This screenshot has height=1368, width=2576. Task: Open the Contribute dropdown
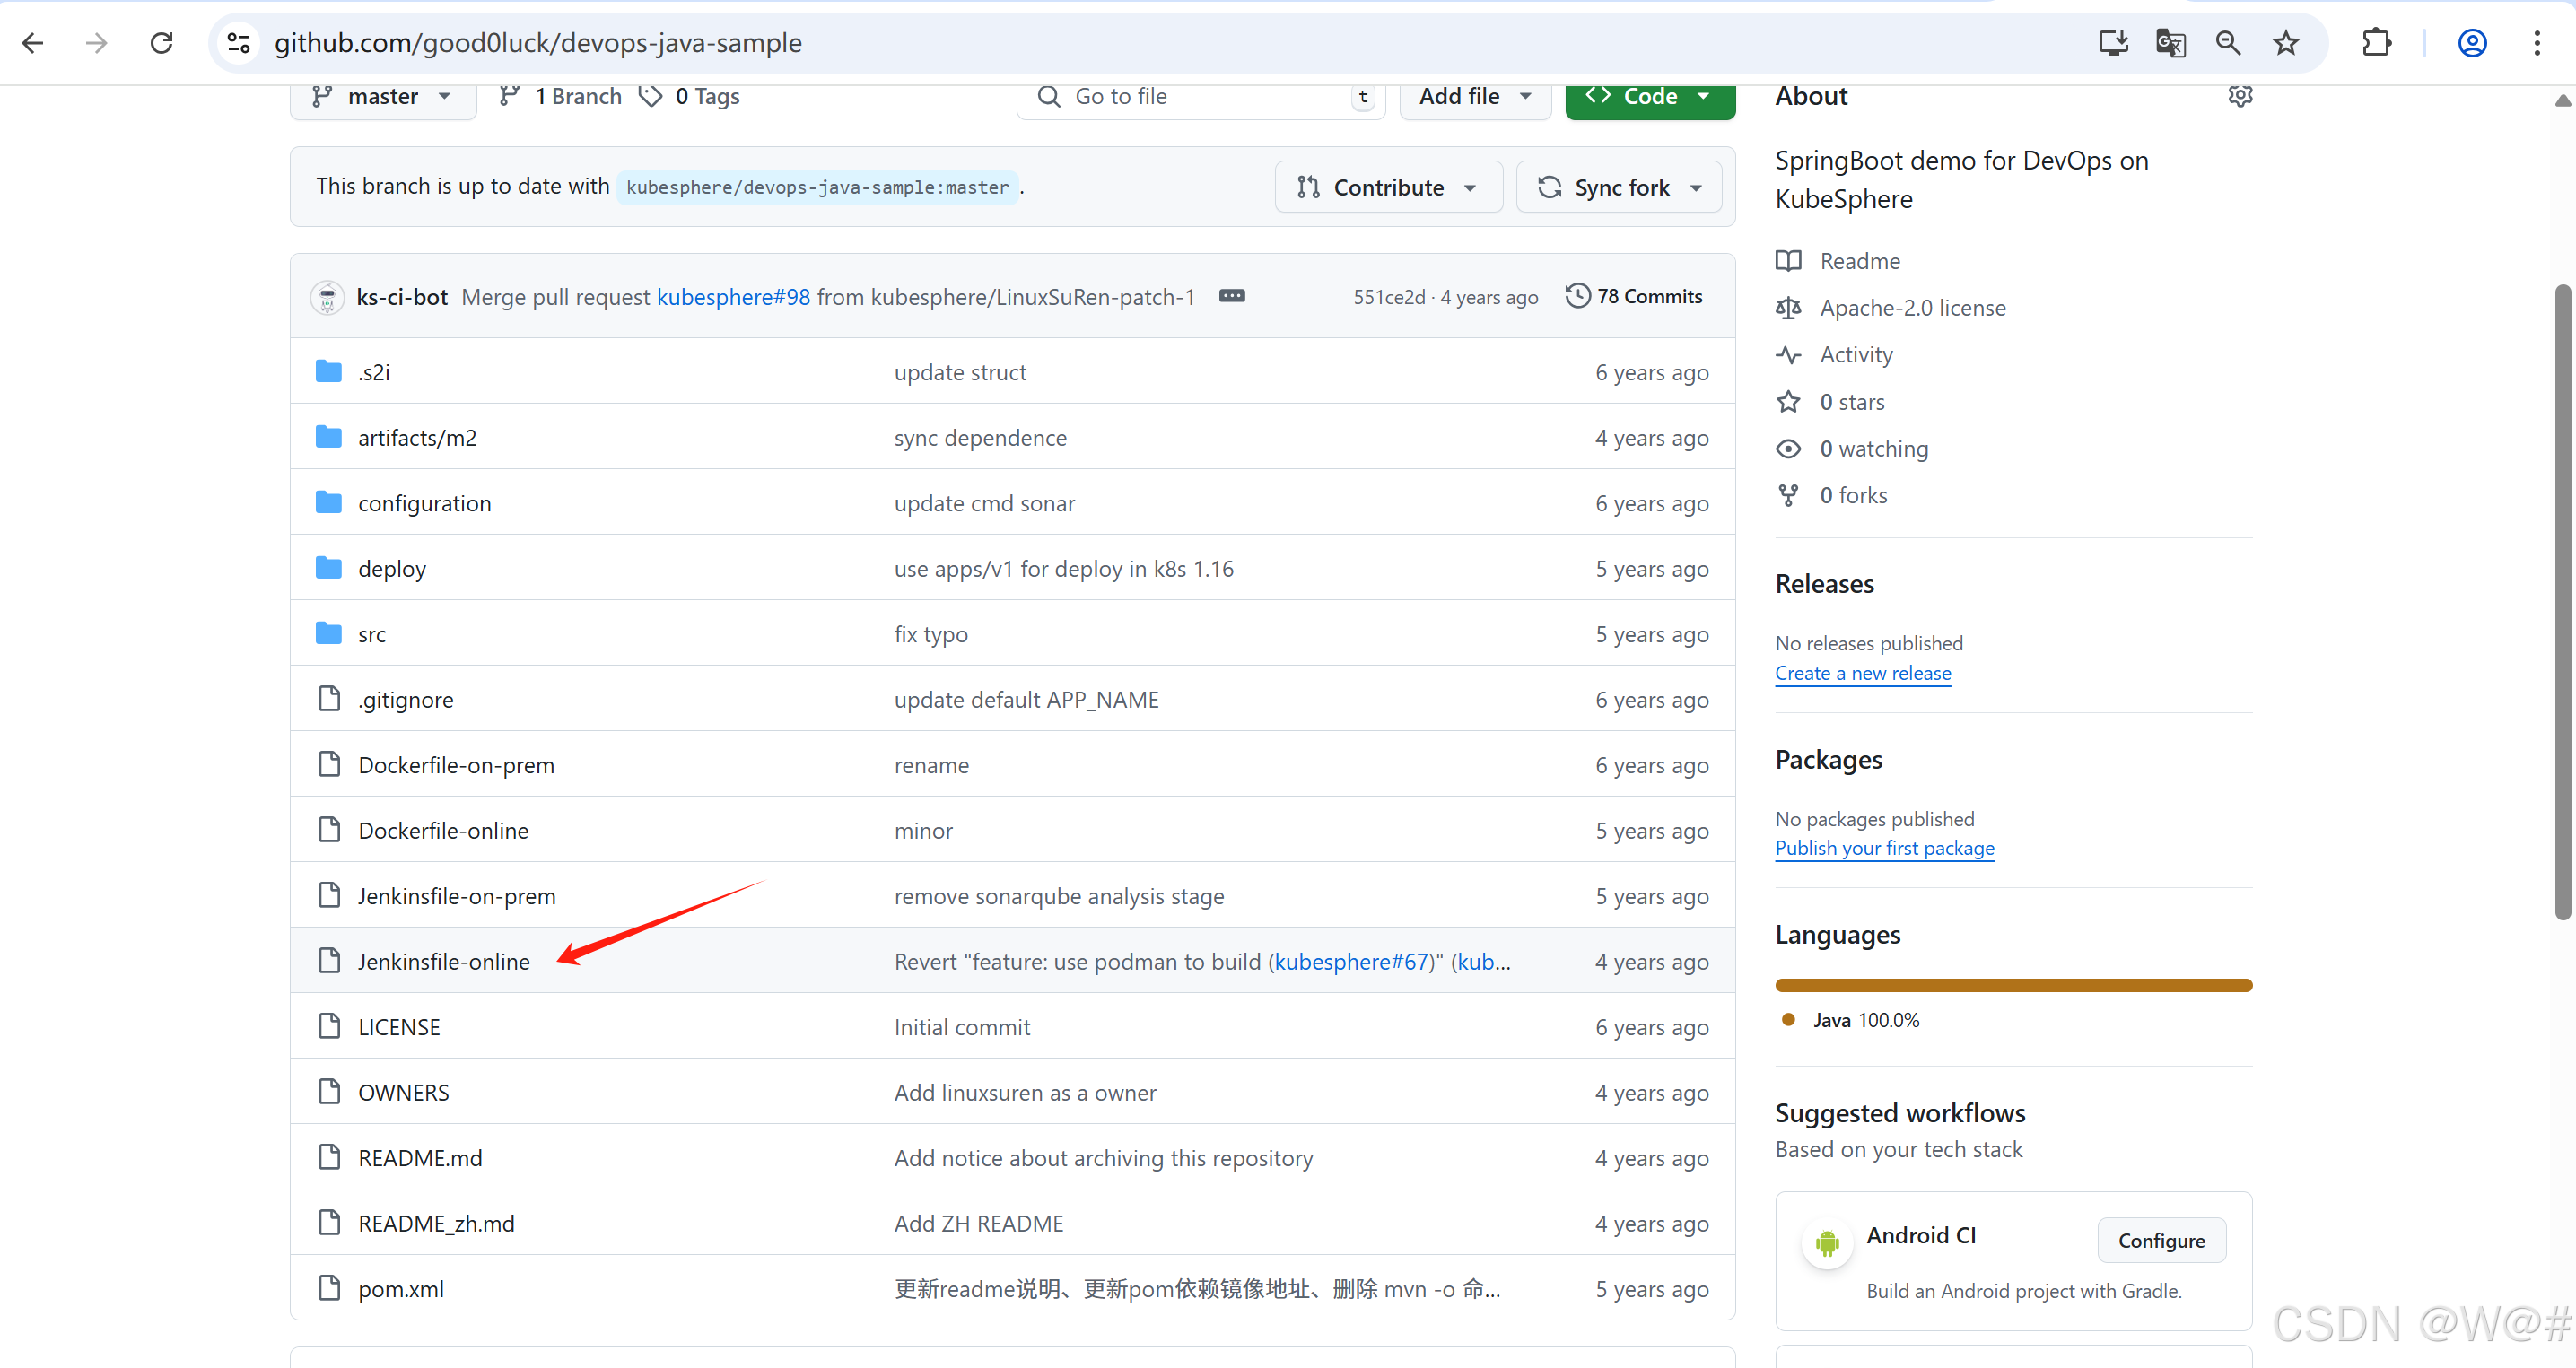(1388, 187)
